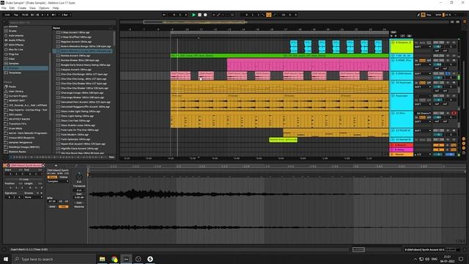Screen dimensions: 469x264
Task: Toggle the In/Out section view button
Action: click(x=464, y=139)
